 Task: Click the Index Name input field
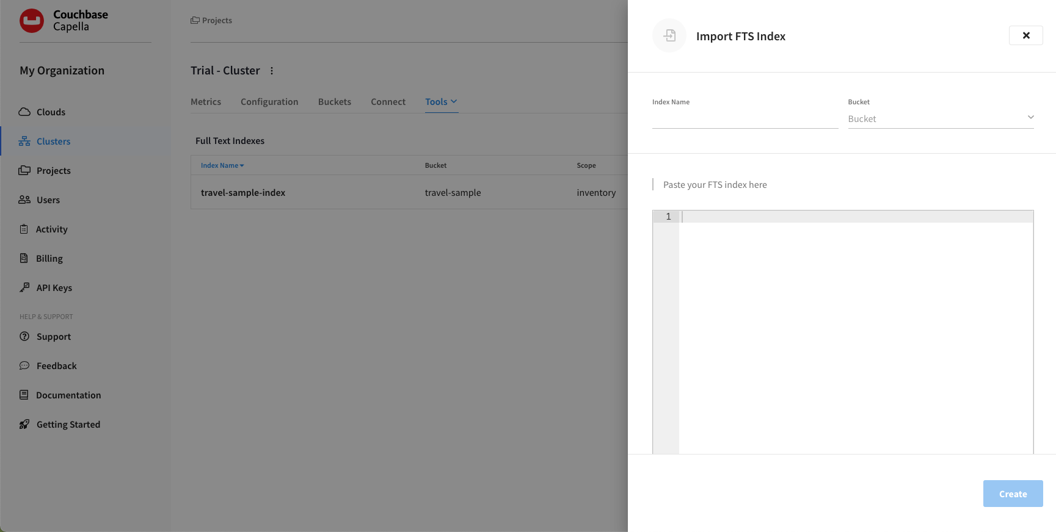[x=745, y=119]
